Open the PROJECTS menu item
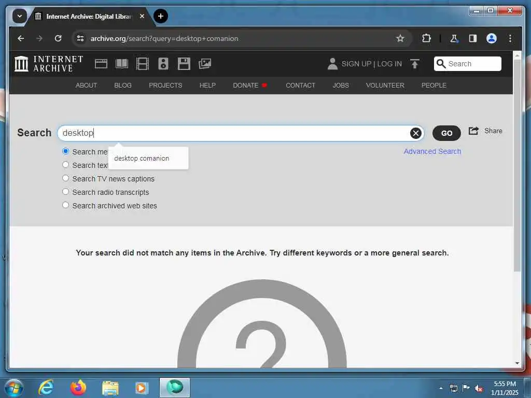Screen dimensions: 531x398 coord(165,86)
